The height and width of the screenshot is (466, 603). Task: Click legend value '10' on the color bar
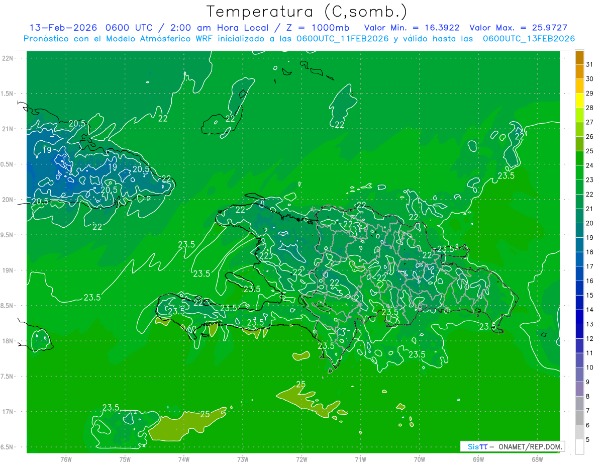pos(589,367)
